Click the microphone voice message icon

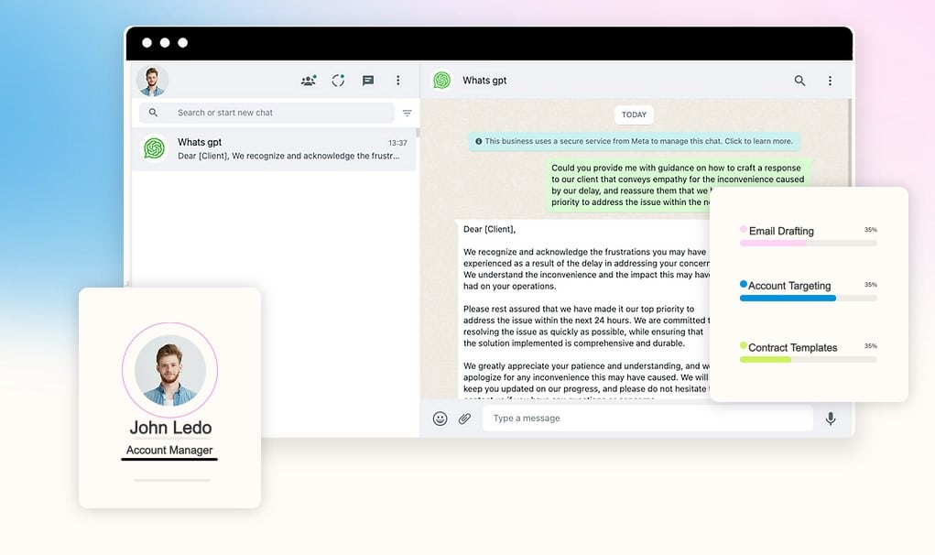tap(830, 419)
